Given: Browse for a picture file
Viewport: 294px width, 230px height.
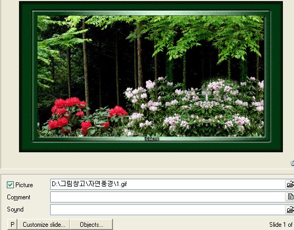Looking at the screenshot, I should click(x=290, y=184).
